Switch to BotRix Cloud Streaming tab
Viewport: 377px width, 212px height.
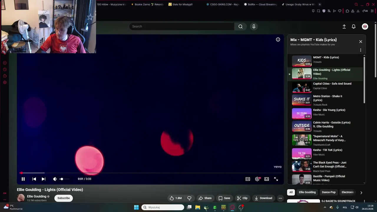(x=261, y=4)
